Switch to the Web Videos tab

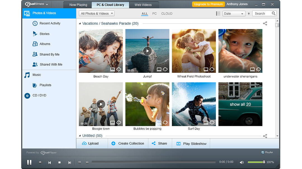point(143,5)
